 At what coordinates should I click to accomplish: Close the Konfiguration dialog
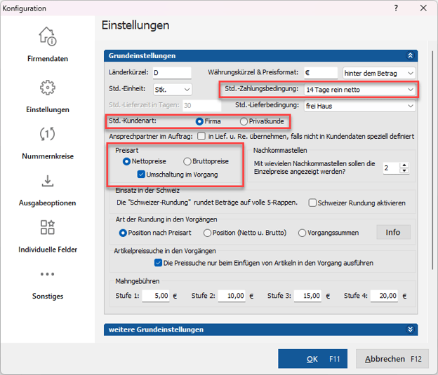pos(423,8)
